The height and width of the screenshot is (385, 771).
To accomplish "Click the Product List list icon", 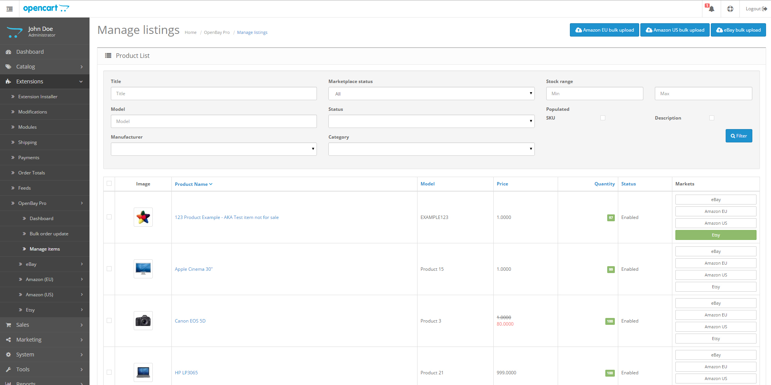I will tap(108, 56).
